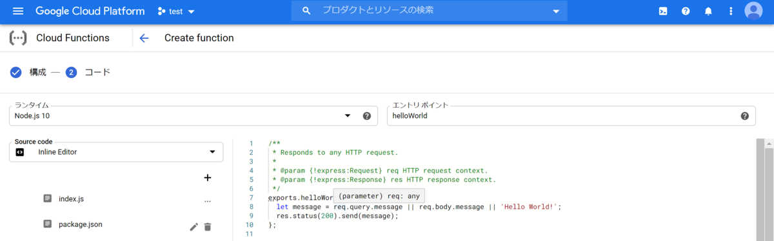Click the exports.helloWorld code on line 7
This screenshot has height=241, width=774.
click(x=301, y=197)
